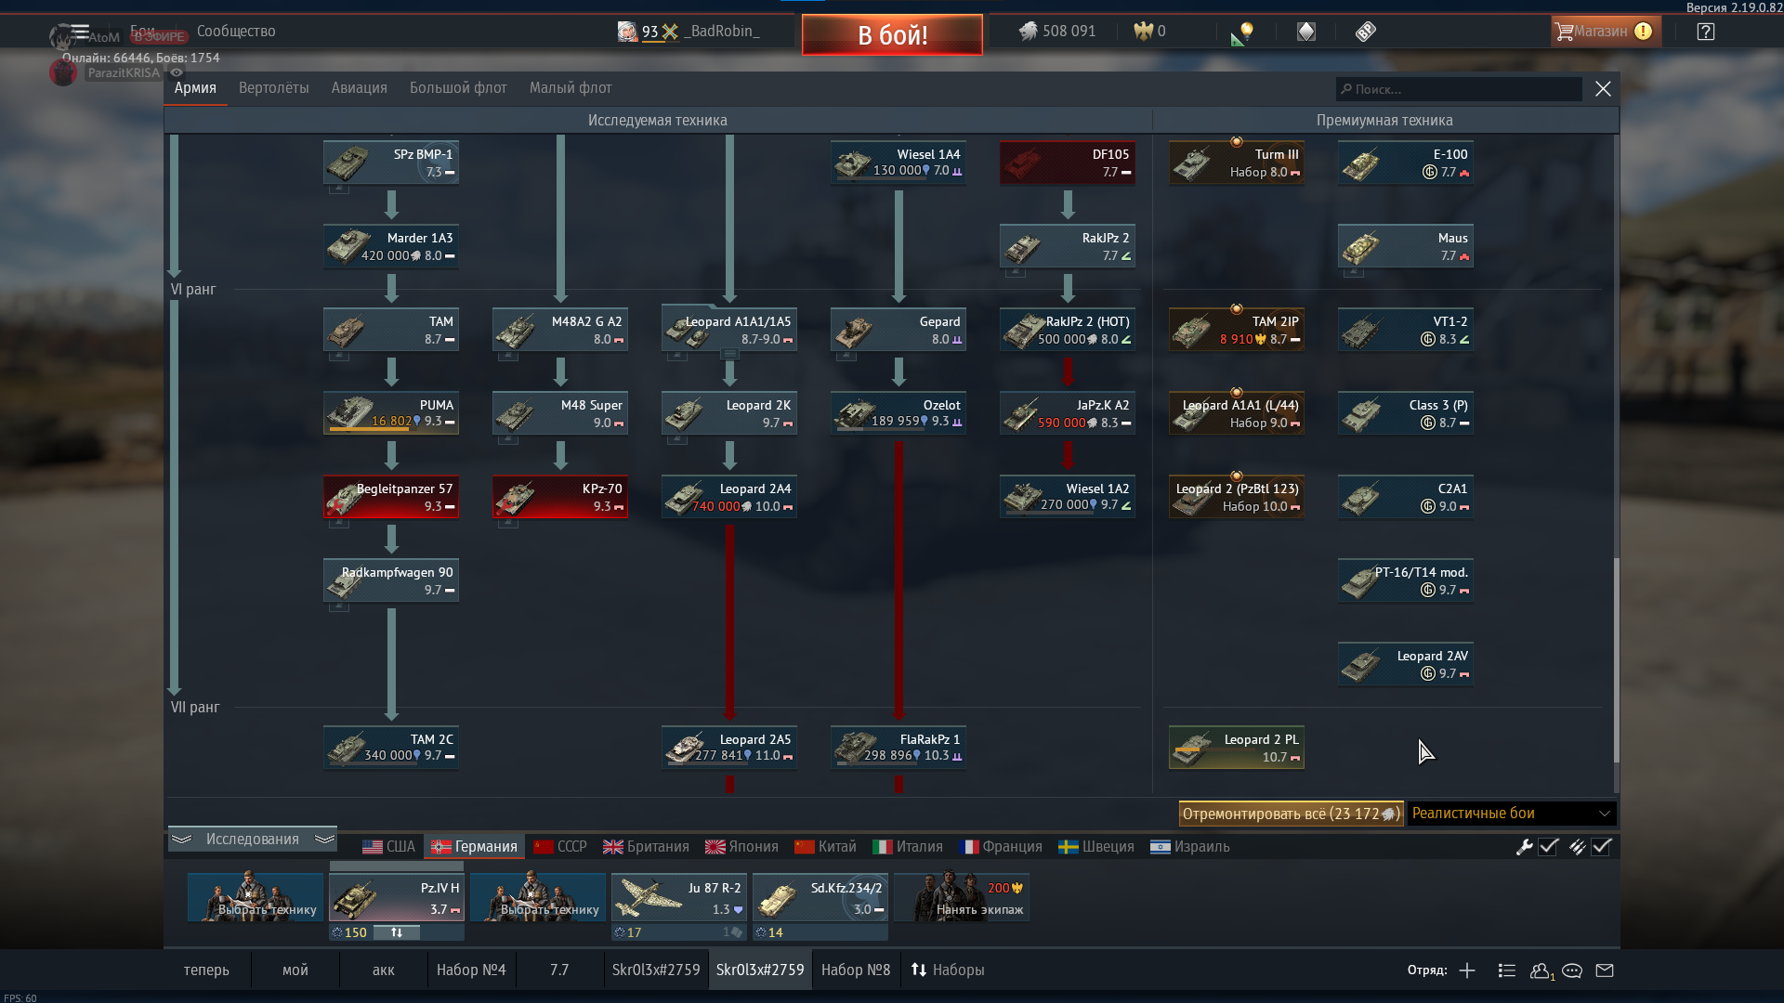Switch to the Авиация tab
Viewport: 1784px width, 1003px height.
click(x=360, y=88)
